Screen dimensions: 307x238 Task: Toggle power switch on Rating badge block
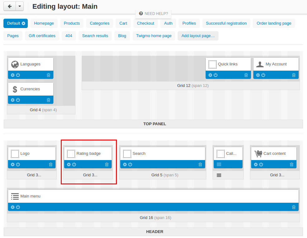[74, 164]
